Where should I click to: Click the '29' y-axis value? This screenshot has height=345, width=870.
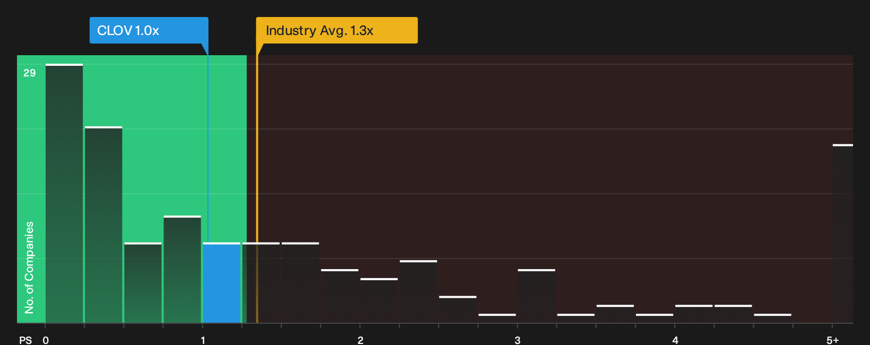coord(30,73)
